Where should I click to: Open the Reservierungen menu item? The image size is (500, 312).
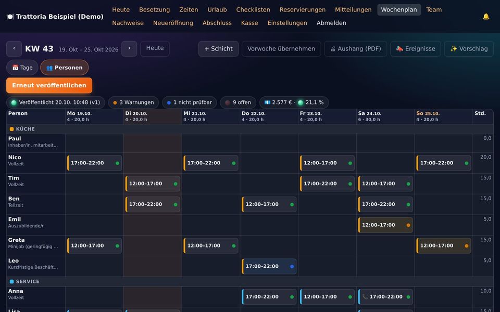pos(302,10)
